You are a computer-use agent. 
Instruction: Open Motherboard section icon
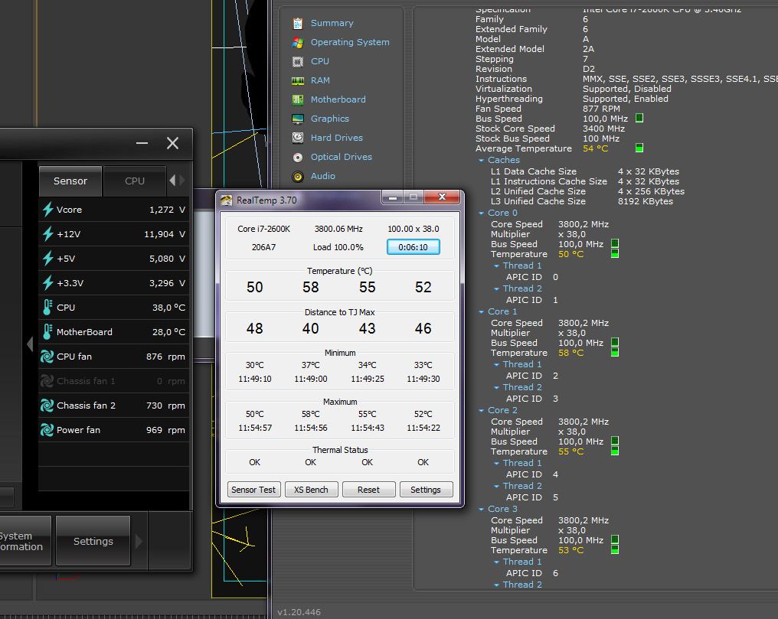(x=298, y=99)
